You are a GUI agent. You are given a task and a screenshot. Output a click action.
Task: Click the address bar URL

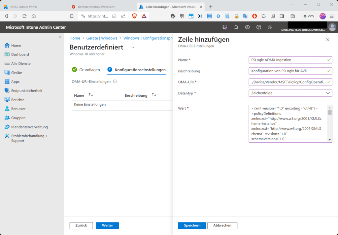(98, 16)
